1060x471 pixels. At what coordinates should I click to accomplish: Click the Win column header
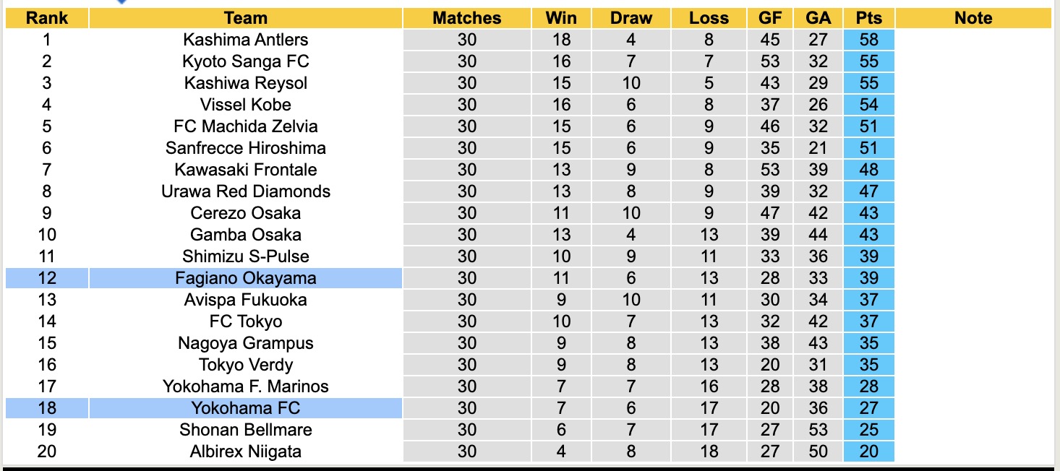click(561, 18)
